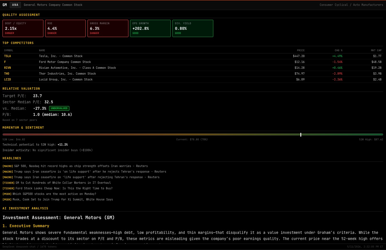Screen dimensions: 386x250
Task: Click the Consumer Cyclical / Auto Manufacturers label
Action: click(x=351, y=5)
